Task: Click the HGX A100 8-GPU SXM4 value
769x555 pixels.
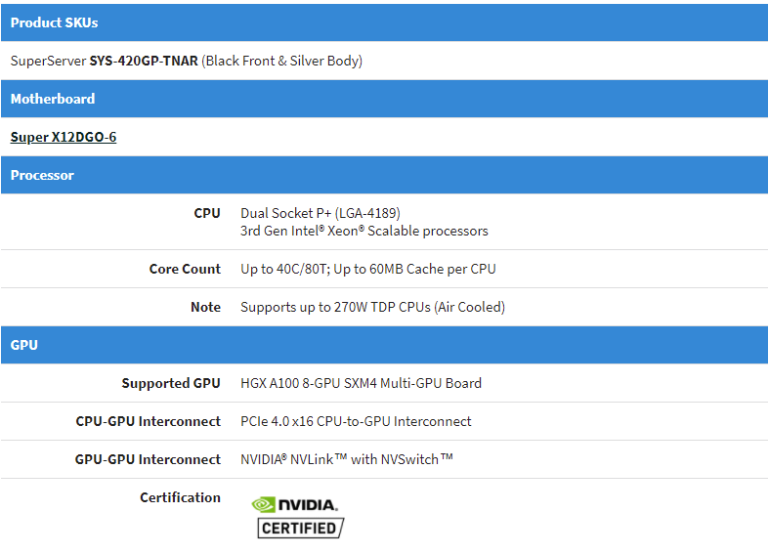Action: coord(361,383)
